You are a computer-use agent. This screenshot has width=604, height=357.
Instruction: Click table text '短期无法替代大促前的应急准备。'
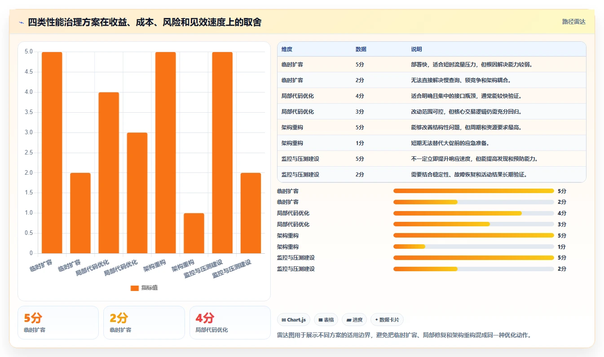tap(450, 143)
